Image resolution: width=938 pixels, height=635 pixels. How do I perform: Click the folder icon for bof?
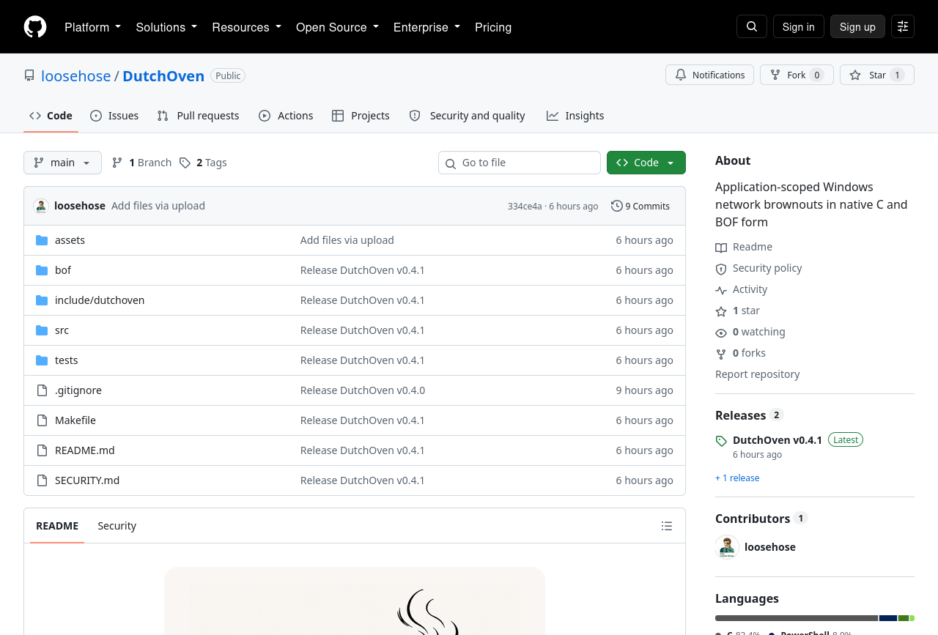click(x=42, y=270)
